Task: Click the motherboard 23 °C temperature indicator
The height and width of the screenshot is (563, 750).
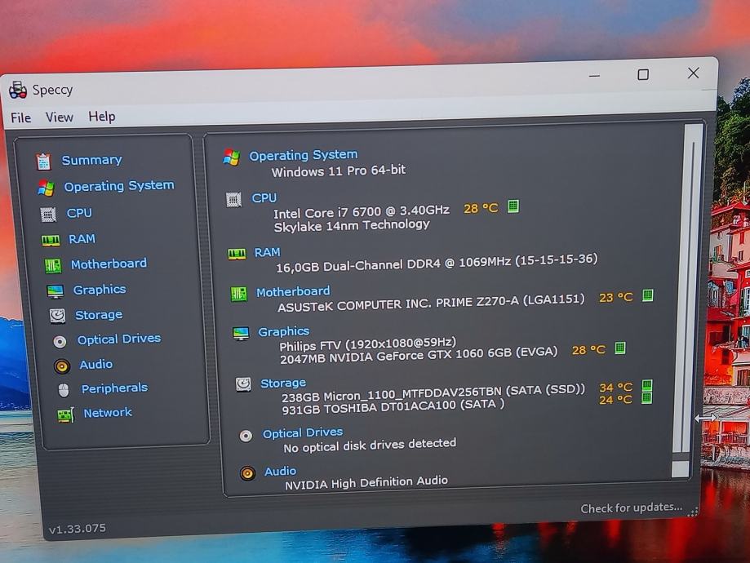Action: click(x=615, y=298)
